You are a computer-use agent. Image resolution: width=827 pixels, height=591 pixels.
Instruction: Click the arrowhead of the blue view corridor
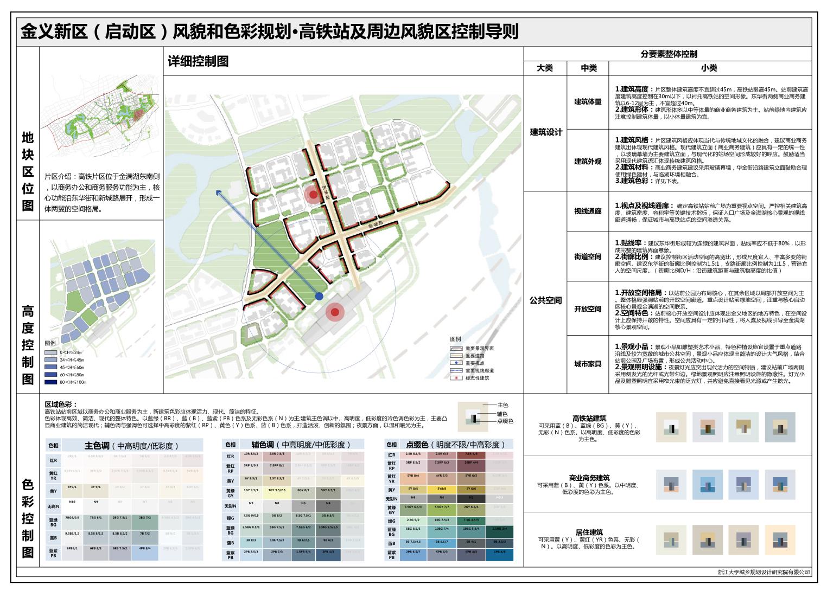coord(218,193)
